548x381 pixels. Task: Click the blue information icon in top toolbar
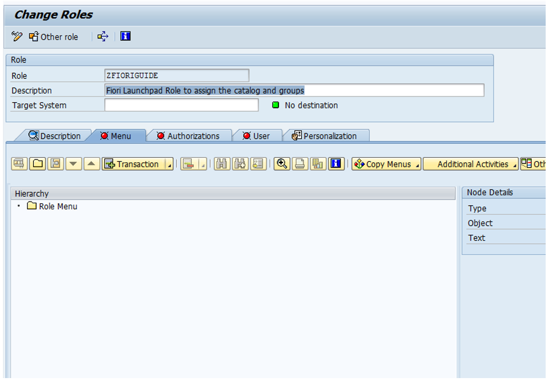(125, 36)
